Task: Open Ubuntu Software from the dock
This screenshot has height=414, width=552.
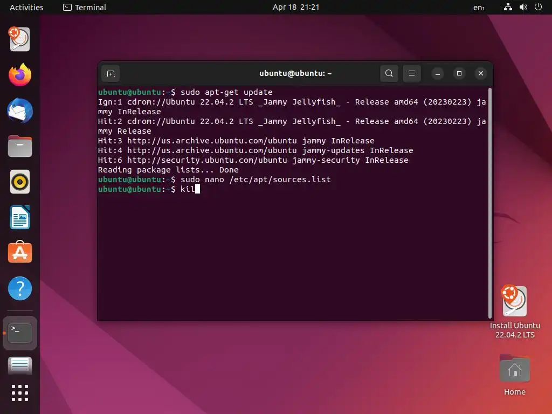Action: (20, 252)
